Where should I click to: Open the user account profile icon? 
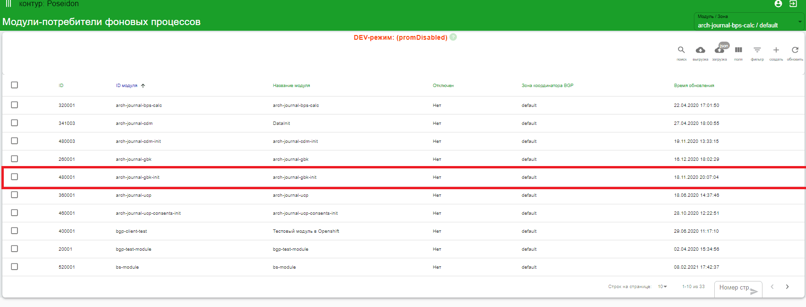coord(778,4)
